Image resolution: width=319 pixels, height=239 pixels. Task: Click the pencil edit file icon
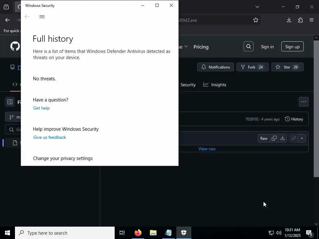click(293, 138)
